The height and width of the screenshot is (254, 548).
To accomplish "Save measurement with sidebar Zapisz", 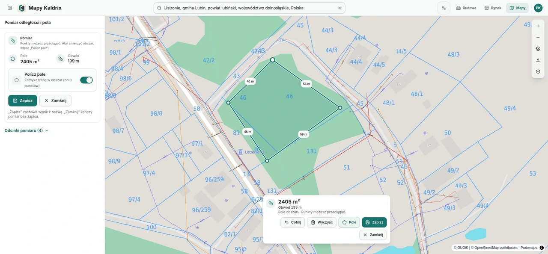I will (23, 100).
